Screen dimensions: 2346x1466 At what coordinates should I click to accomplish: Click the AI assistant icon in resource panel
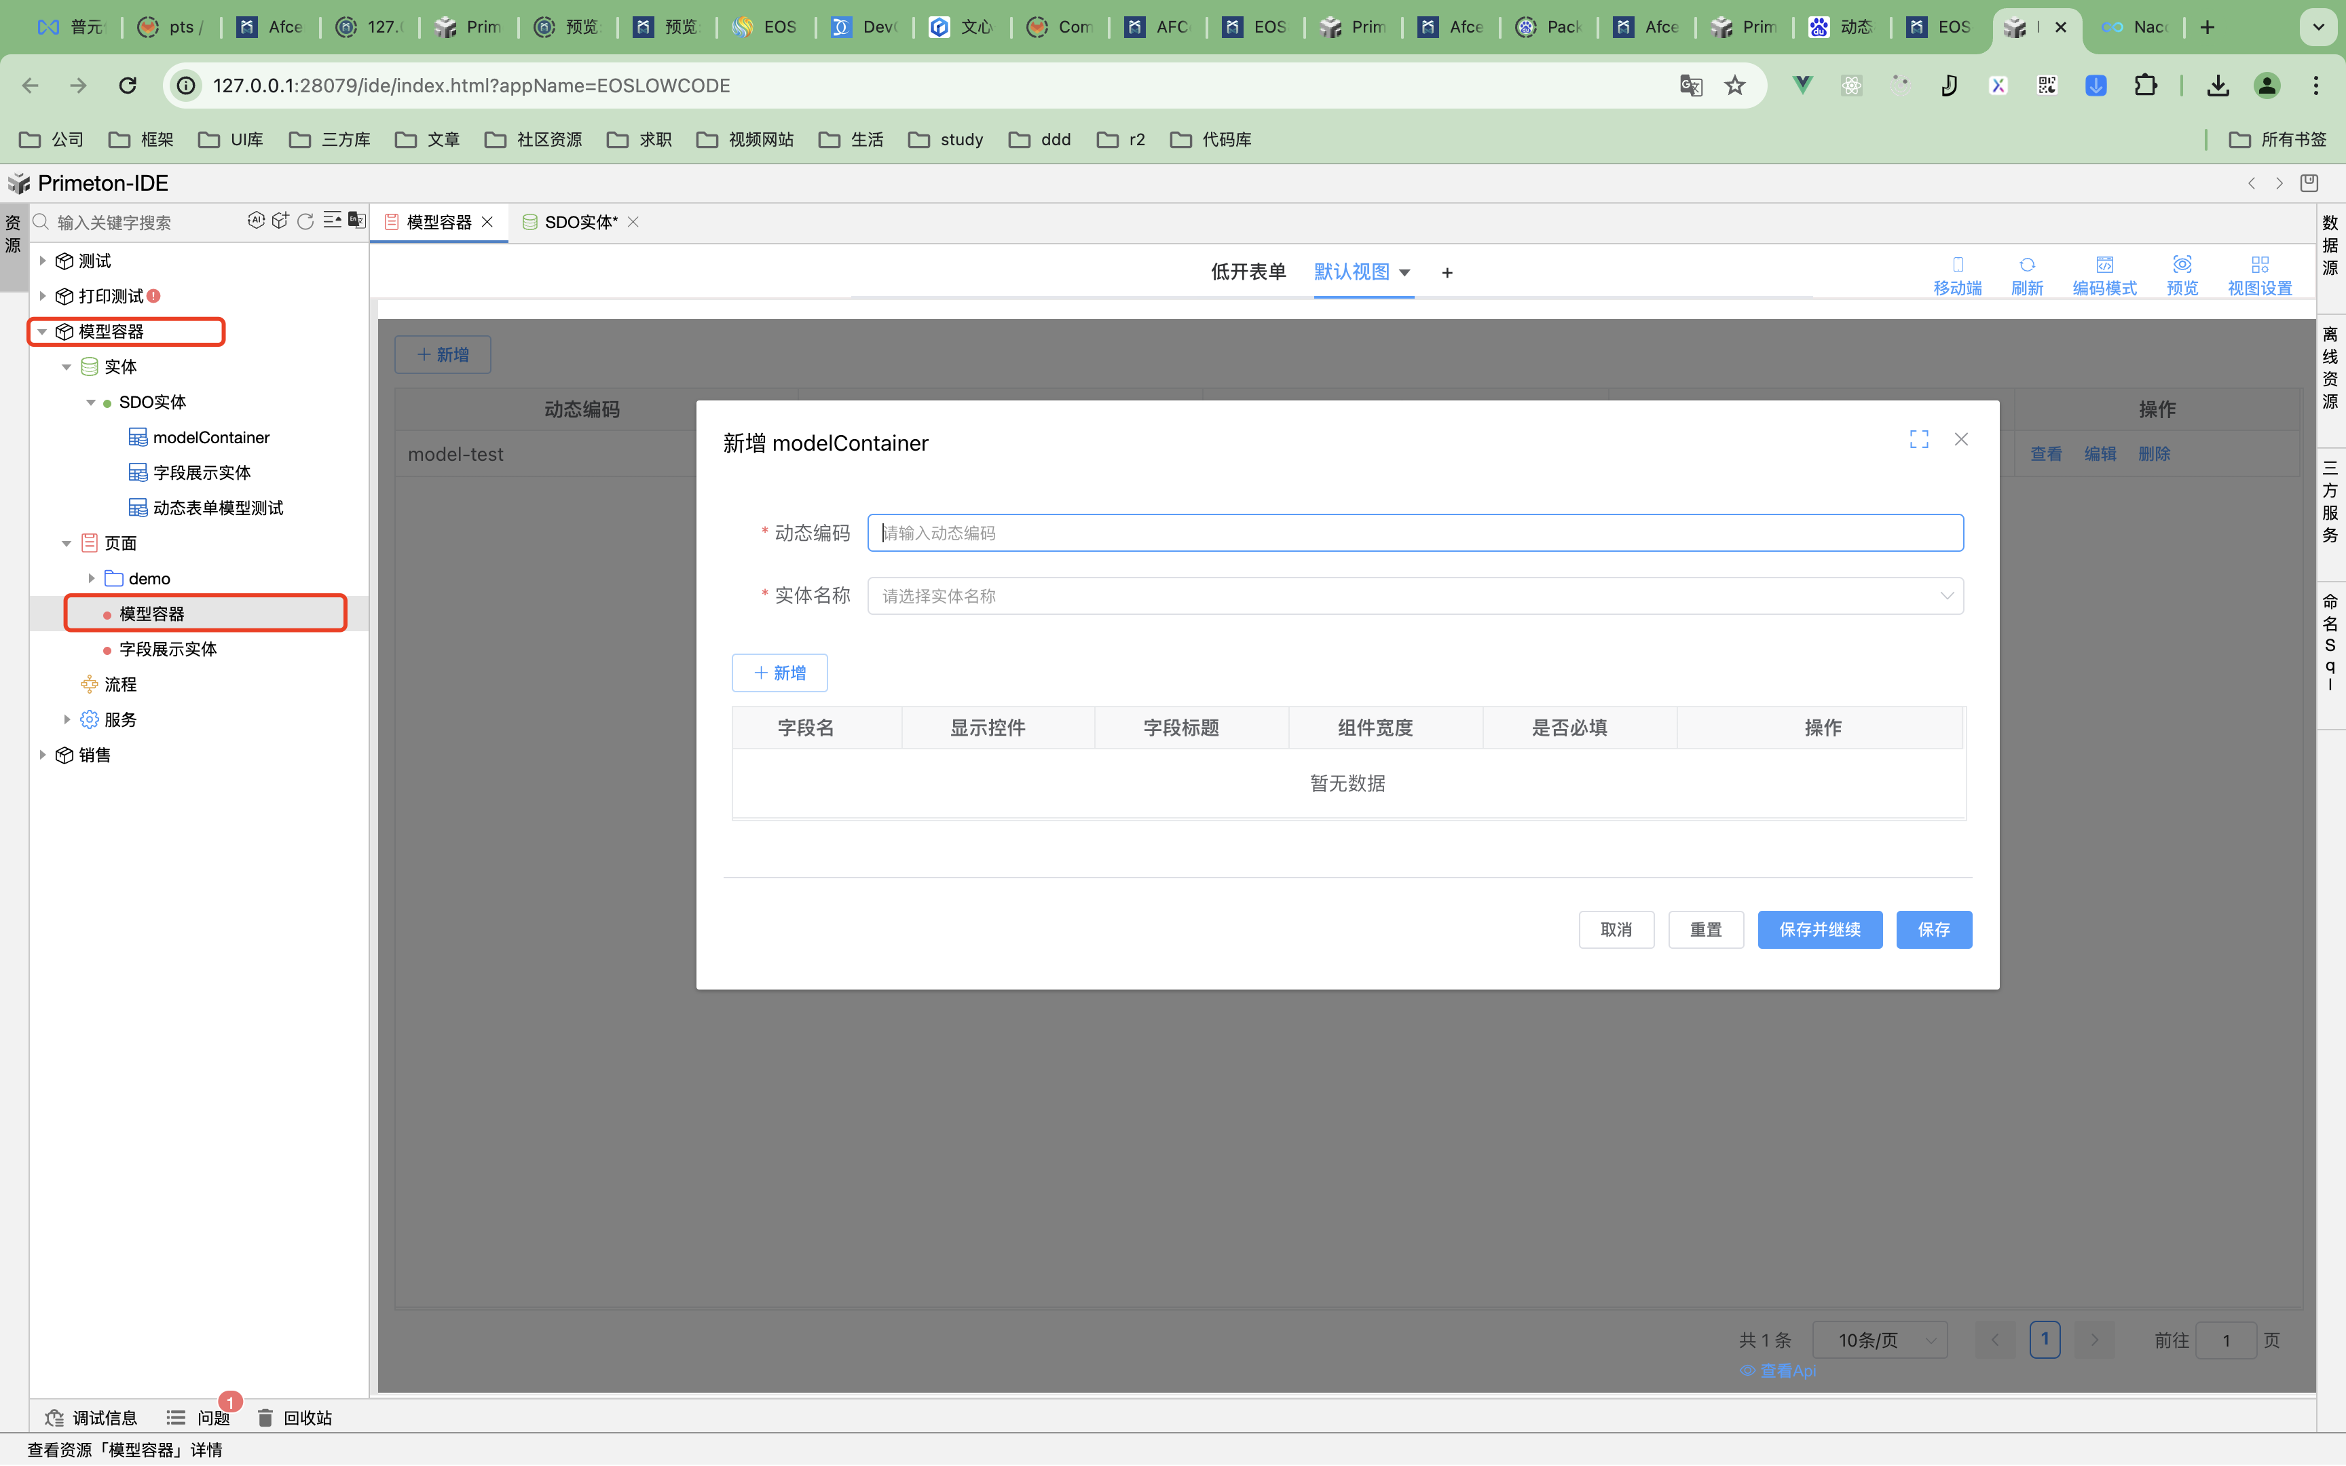[256, 220]
